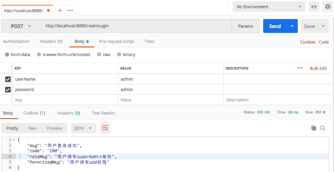Open the column options three-dots icon
This screenshot has width=334, height=172.
coord(299,68)
